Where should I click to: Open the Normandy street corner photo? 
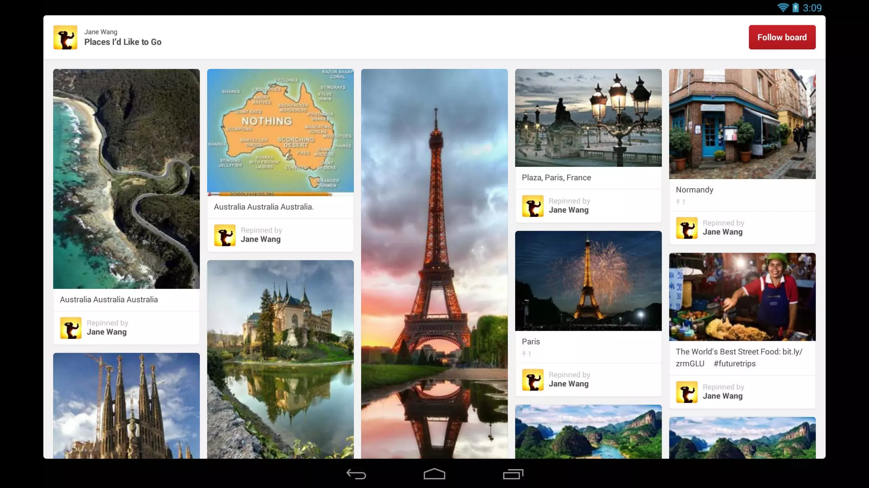742,124
